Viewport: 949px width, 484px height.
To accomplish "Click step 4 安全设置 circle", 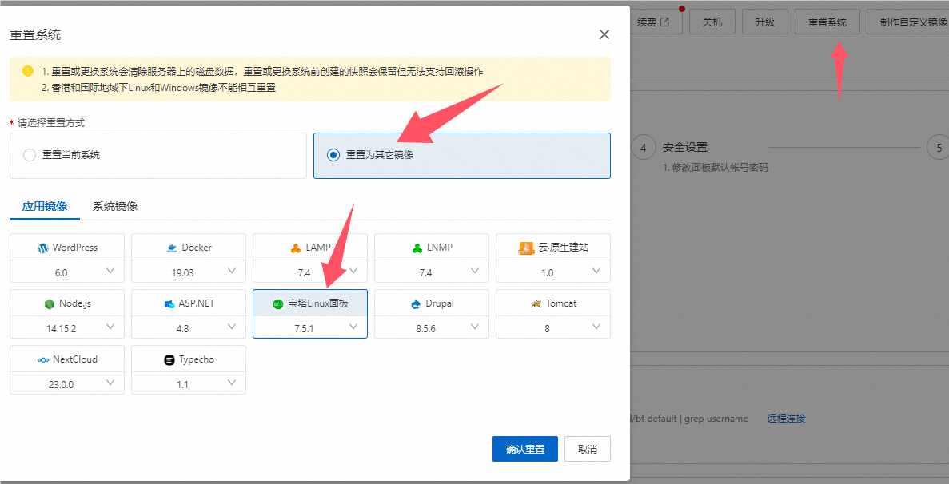I will pos(644,148).
